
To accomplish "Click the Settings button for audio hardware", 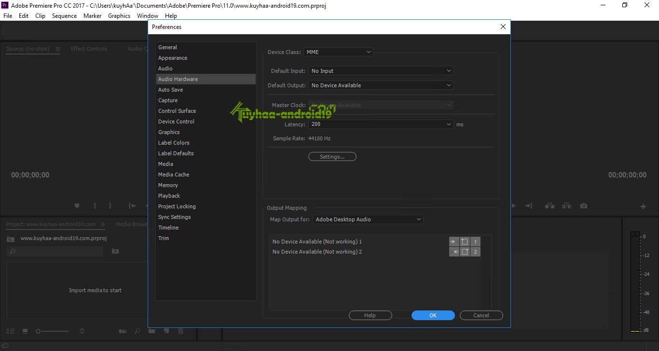I will pos(332,156).
